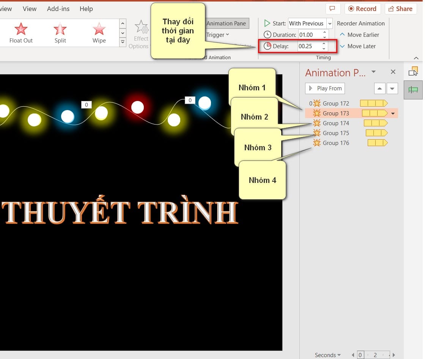Viewport: 425px width, 359px height.
Task: Click Play From button
Action: point(325,88)
